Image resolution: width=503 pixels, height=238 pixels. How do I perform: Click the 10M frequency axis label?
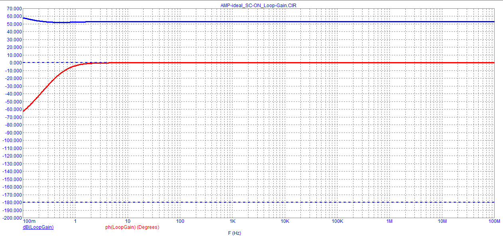click(x=442, y=221)
